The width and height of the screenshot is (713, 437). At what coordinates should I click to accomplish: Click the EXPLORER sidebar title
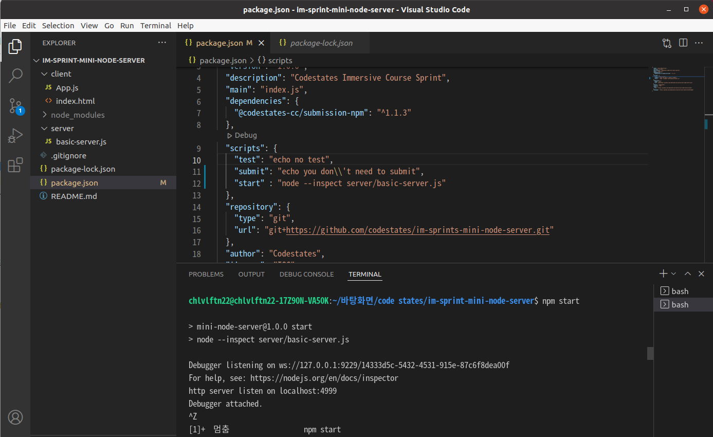(x=59, y=43)
